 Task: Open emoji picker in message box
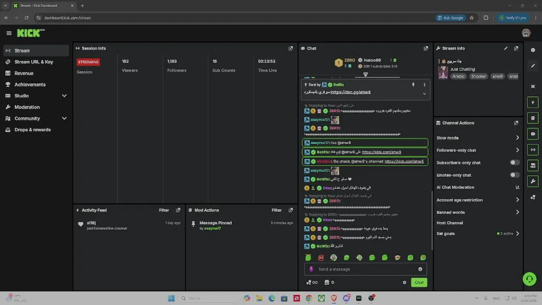click(x=420, y=269)
